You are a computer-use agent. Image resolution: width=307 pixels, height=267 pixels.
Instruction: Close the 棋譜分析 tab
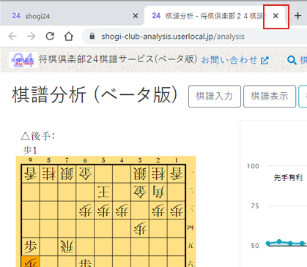point(275,16)
